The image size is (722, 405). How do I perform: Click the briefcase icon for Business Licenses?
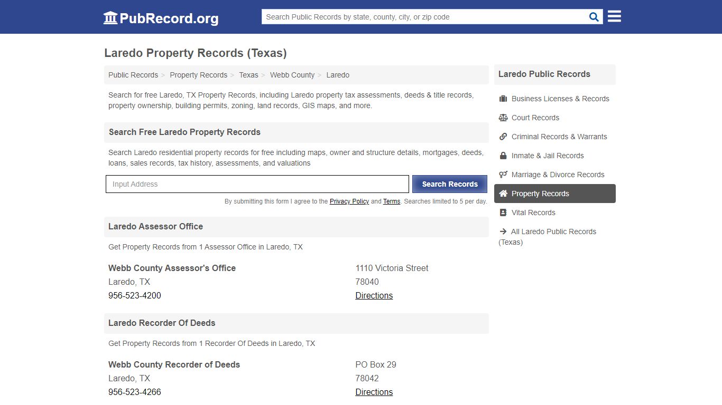pos(503,99)
